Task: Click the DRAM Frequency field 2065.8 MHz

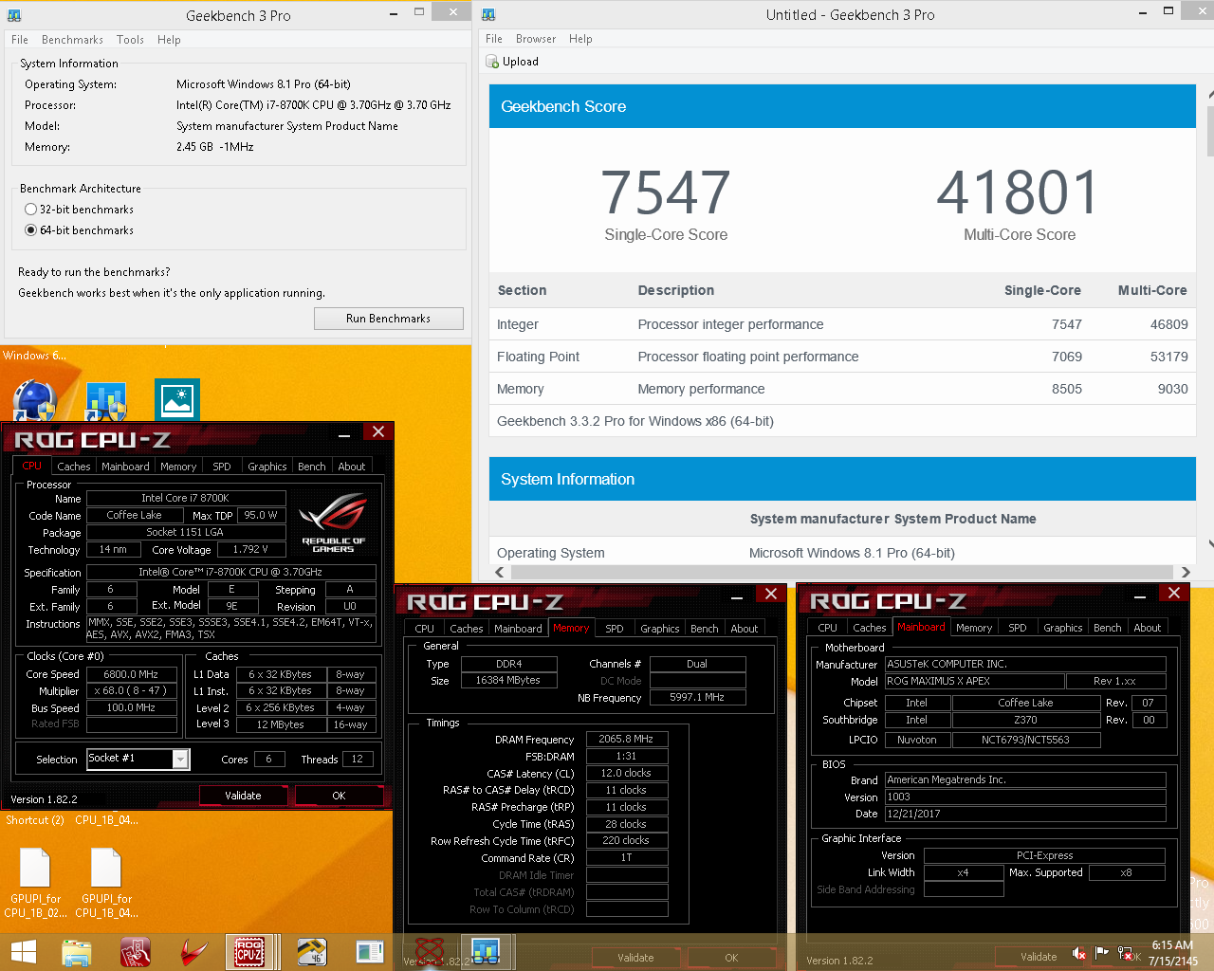Action: [x=627, y=739]
